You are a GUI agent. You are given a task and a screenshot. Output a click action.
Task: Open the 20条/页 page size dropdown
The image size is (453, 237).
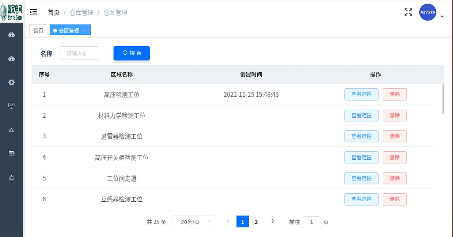194,221
